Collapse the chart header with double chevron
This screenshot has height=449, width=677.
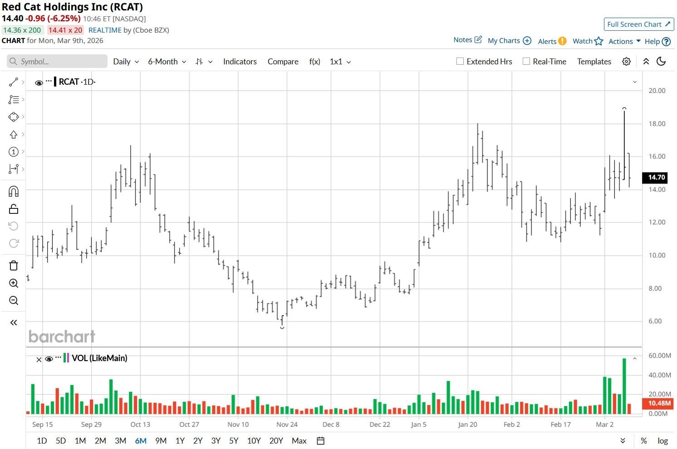pyautogui.click(x=646, y=62)
